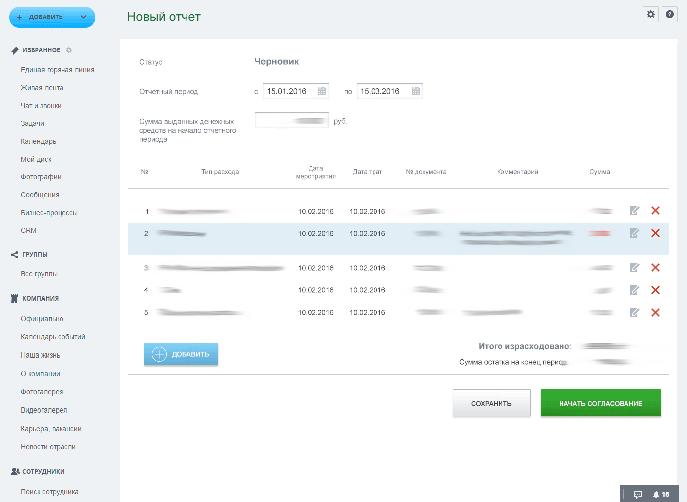Open Задачи in sidebar

(32, 123)
